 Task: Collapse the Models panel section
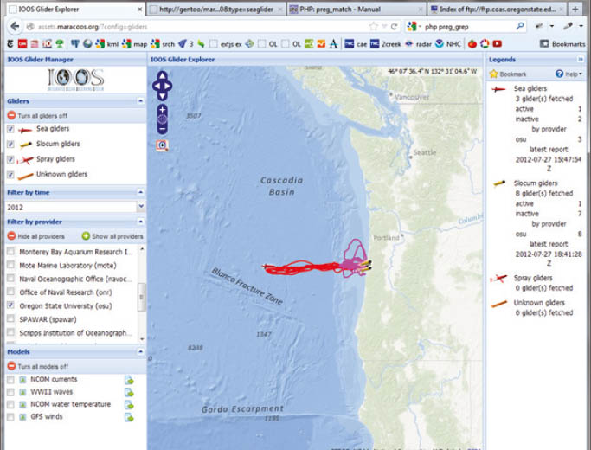[x=140, y=352]
